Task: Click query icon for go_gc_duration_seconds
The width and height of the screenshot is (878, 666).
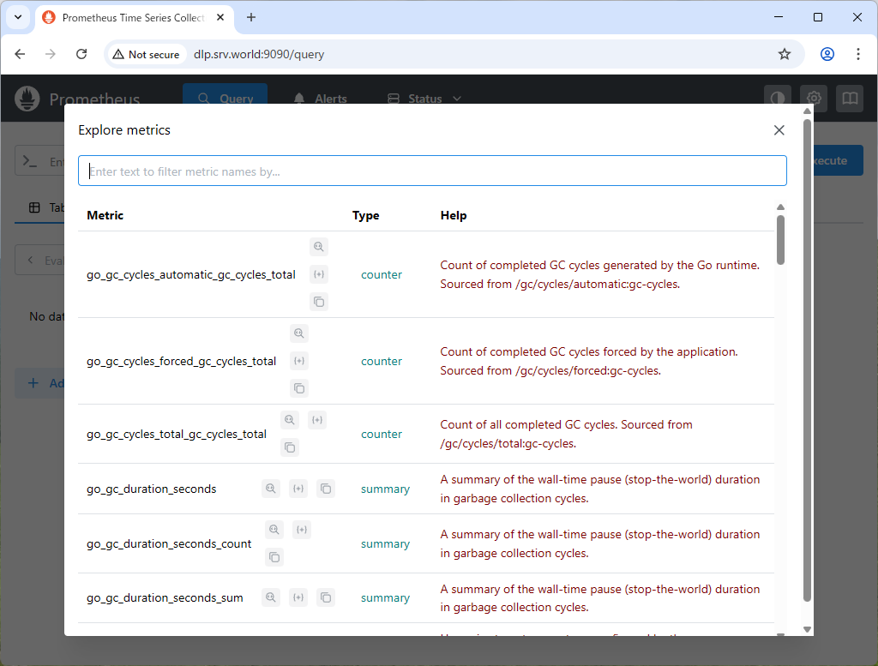Action: point(270,489)
